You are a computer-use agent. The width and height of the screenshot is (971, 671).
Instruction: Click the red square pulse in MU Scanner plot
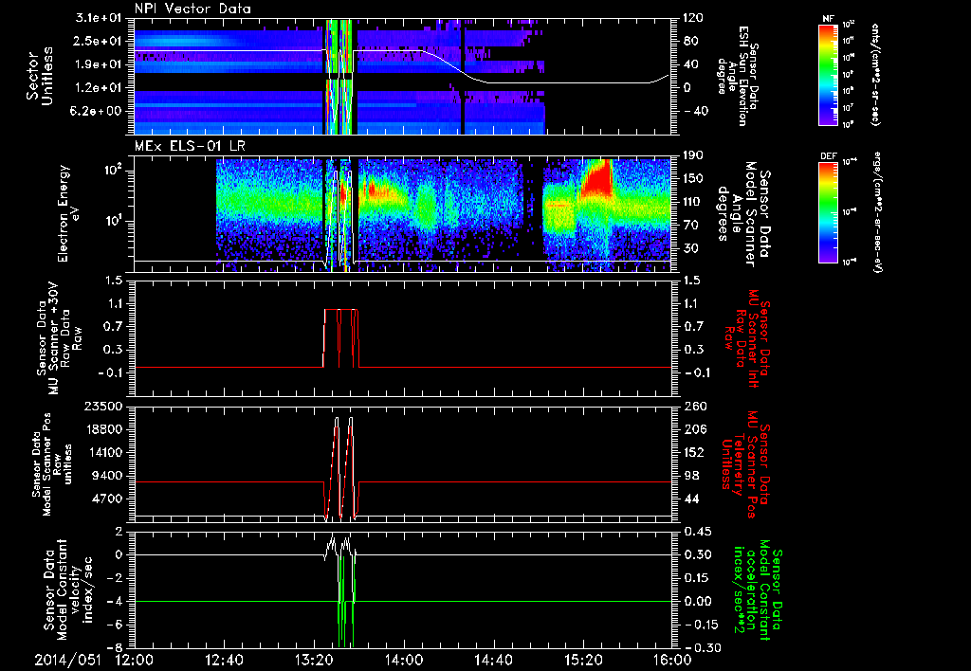click(341, 338)
